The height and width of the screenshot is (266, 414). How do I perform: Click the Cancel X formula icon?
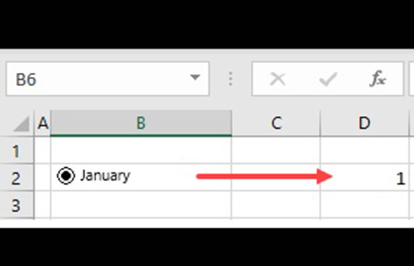point(278,79)
